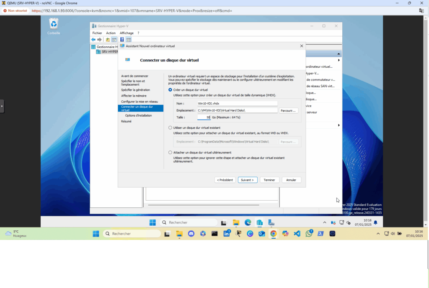Open the Fichier menu
The height and width of the screenshot is (288, 429).
click(97, 33)
